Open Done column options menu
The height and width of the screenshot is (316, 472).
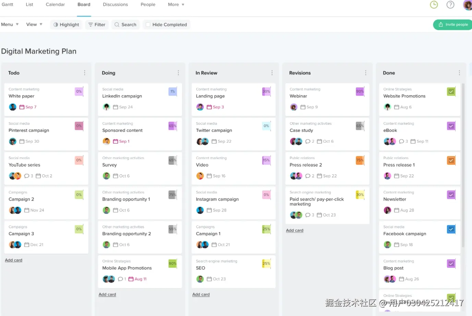(459, 73)
